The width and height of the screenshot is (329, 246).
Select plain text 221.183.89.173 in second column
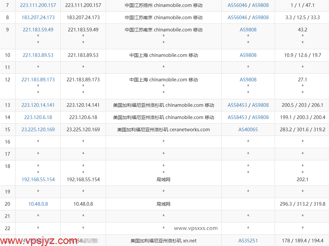click(83, 80)
